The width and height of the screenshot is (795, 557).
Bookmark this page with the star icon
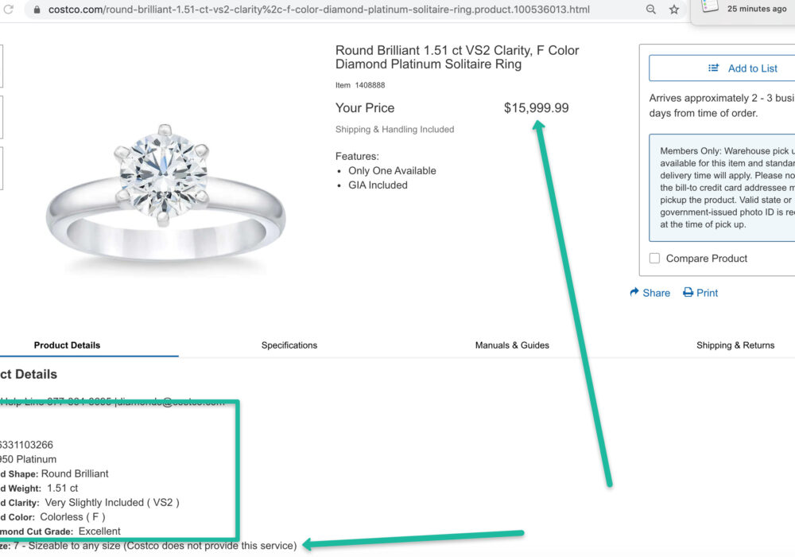[674, 10]
